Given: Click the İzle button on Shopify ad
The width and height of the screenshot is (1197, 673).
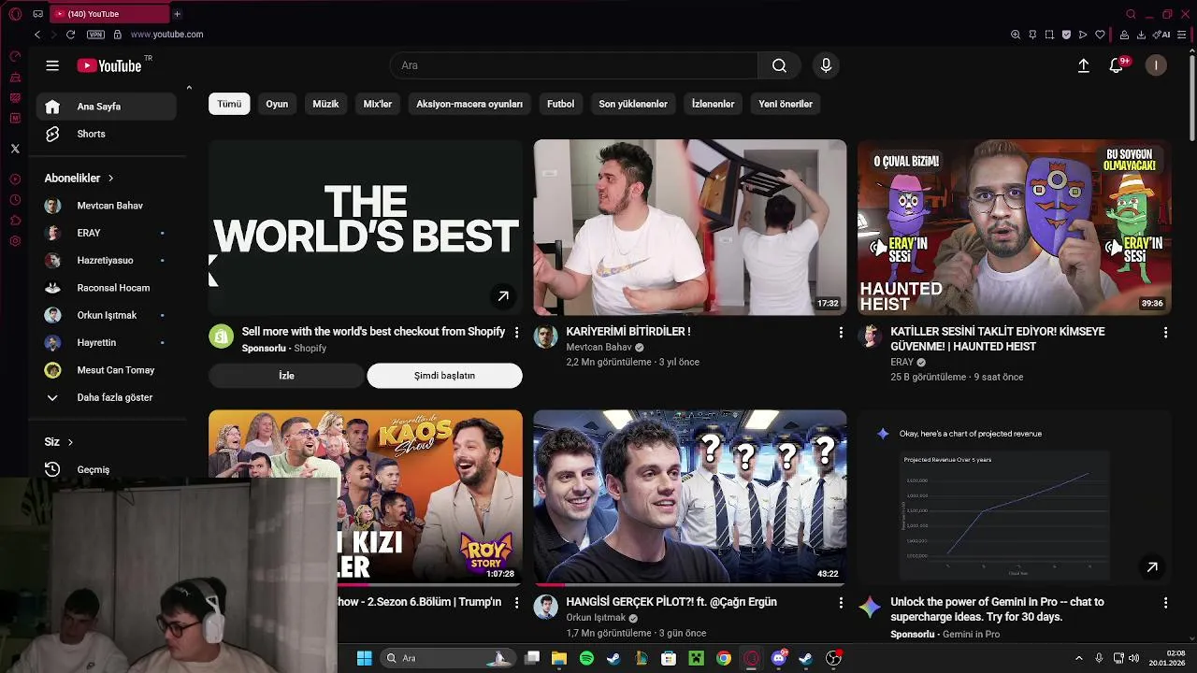Looking at the screenshot, I should pos(286,376).
